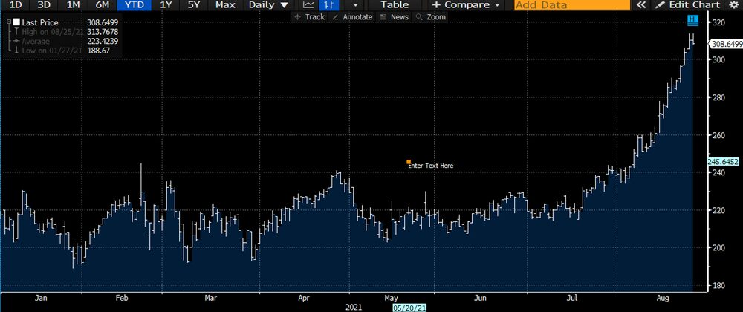743x312 pixels.
Task: Open the Table view
Action: [395, 5]
